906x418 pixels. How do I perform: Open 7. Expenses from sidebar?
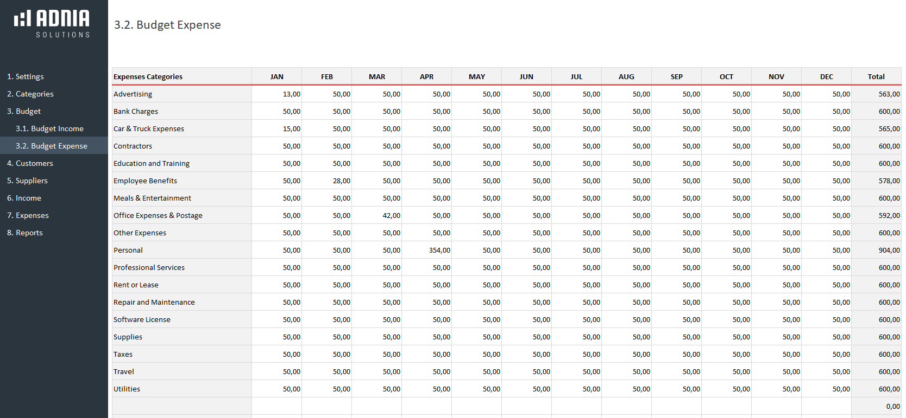pyautogui.click(x=28, y=215)
